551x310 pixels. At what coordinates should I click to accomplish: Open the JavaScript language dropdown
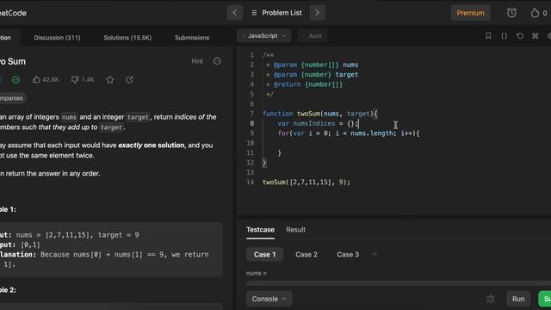point(264,36)
